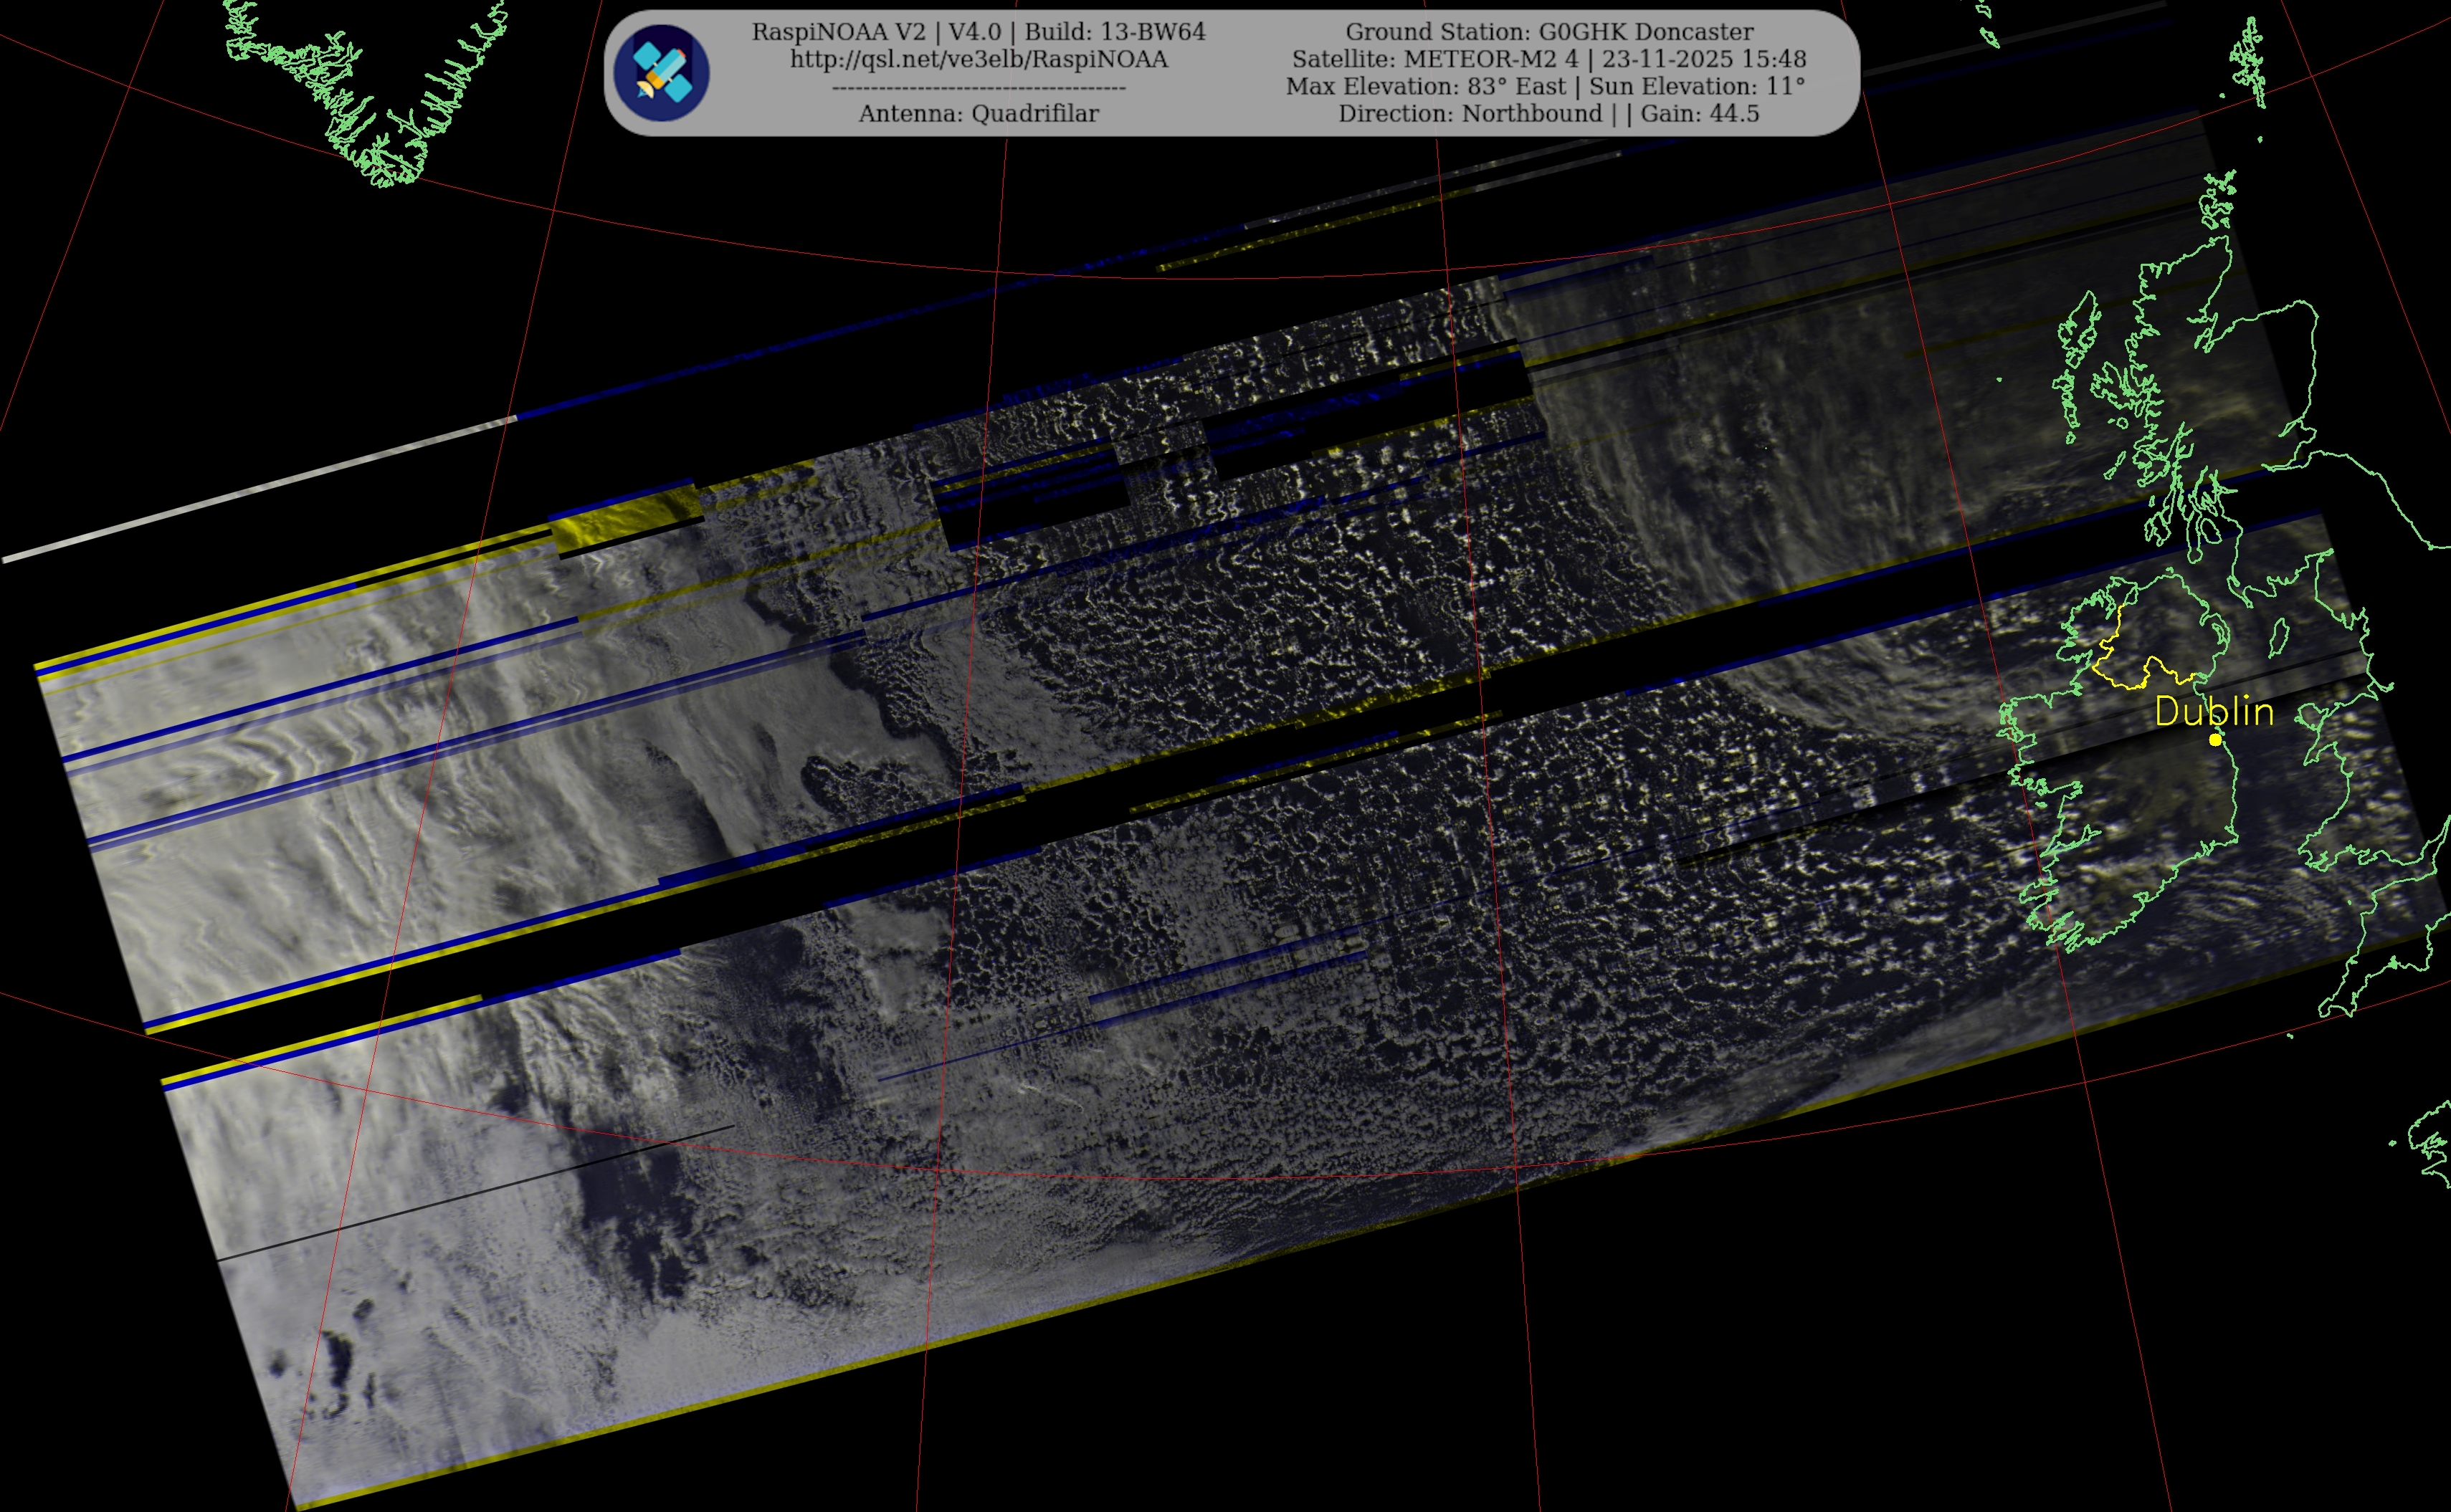Image resolution: width=2451 pixels, height=1512 pixels.
Task: Click the Build 13-BW64 text
Action: point(1115,32)
